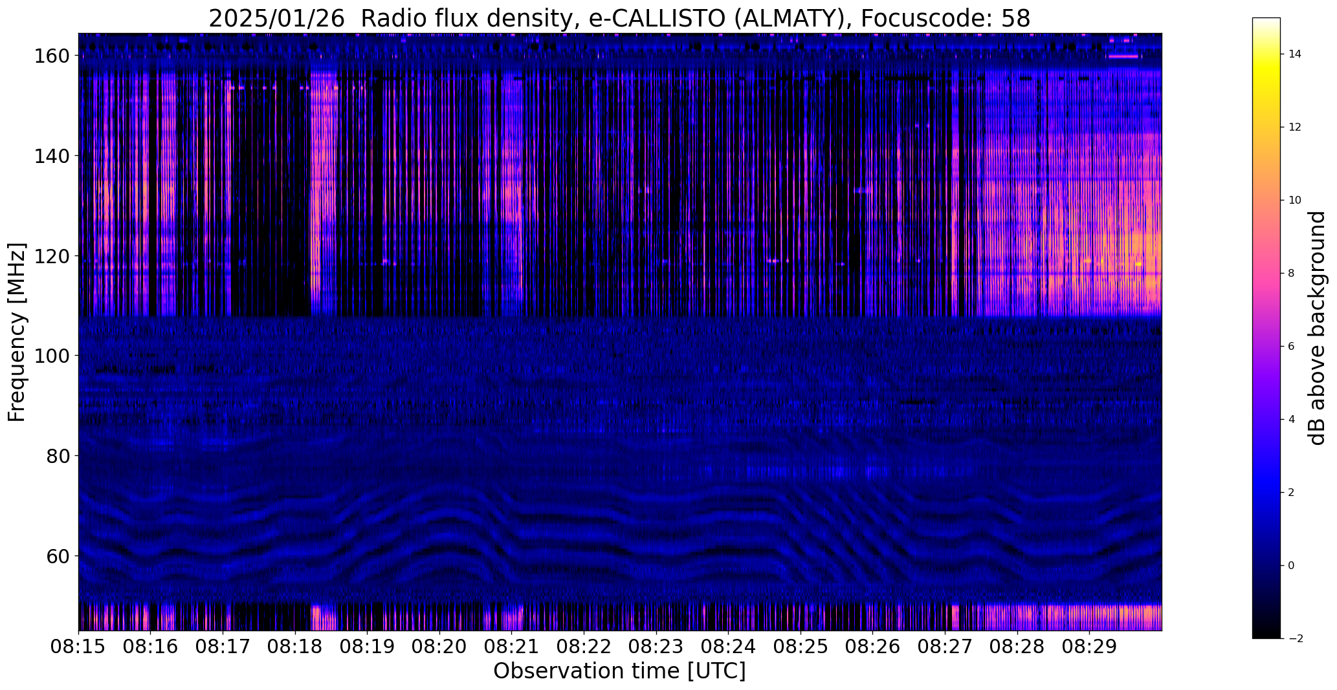Click the 08:15 time tick label
Viewport: 1337px width, 690px height.
[x=78, y=646]
